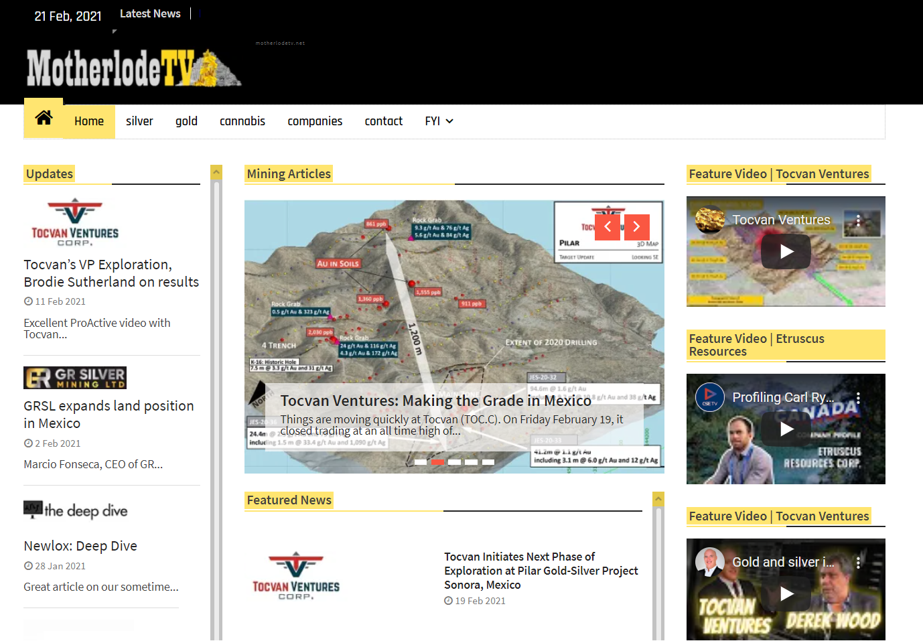Expand the FYI dropdown menu

click(439, 121)
